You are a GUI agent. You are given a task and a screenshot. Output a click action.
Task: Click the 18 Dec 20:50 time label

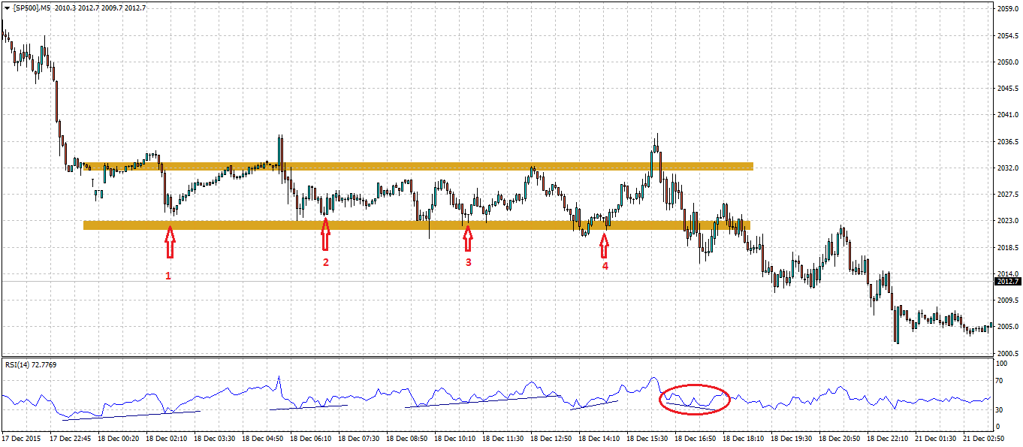[x=840, y=437]
